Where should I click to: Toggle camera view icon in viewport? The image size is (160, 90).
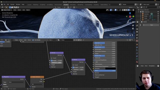coord(133,28)
